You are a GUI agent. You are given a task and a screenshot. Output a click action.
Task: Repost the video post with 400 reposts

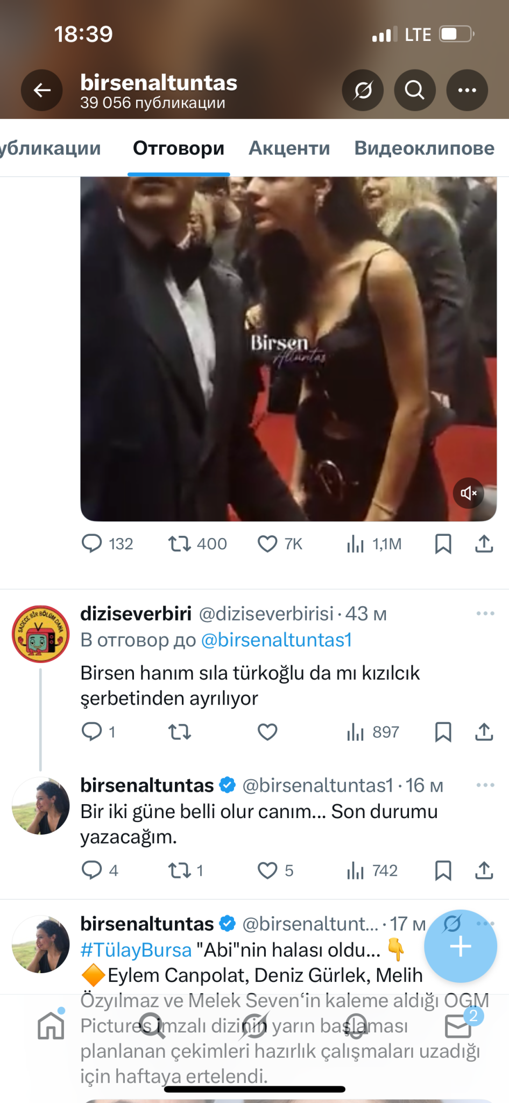click(180, 544)
